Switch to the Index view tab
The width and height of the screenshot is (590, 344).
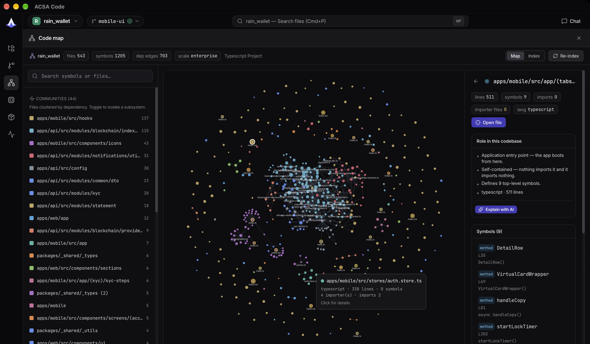coord(534,56)
